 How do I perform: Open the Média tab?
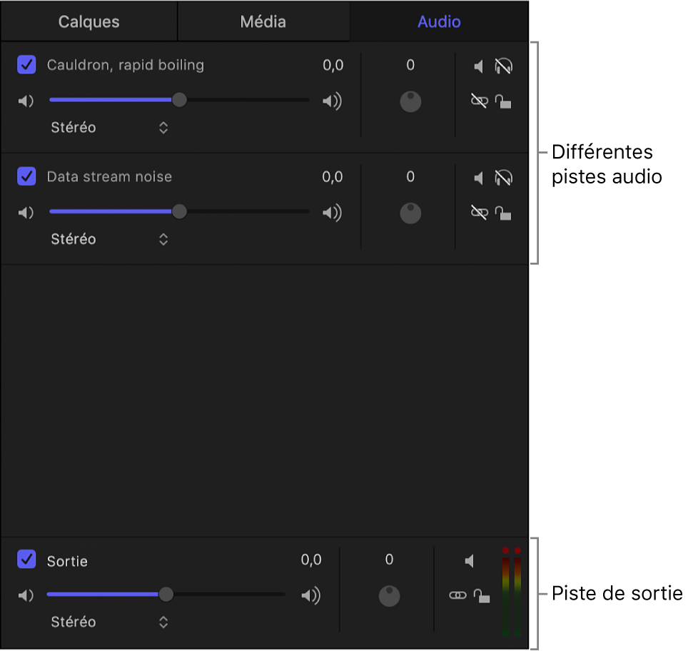(263, 21)
